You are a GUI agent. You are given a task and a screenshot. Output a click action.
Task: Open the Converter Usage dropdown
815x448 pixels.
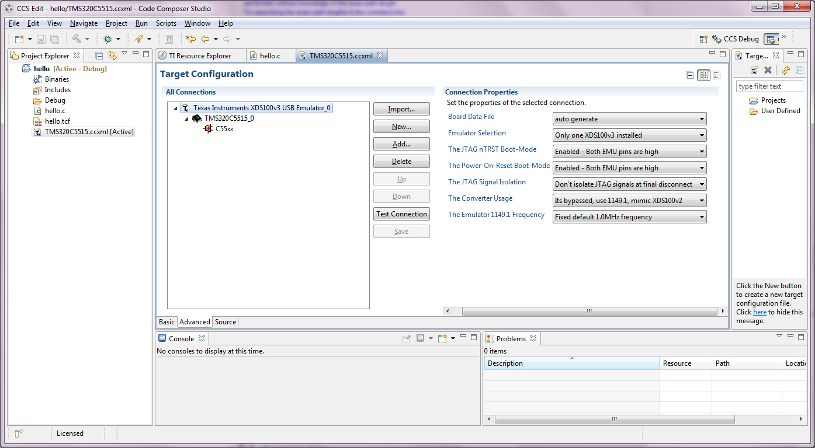pyautogui.click(x=630, y=201)
